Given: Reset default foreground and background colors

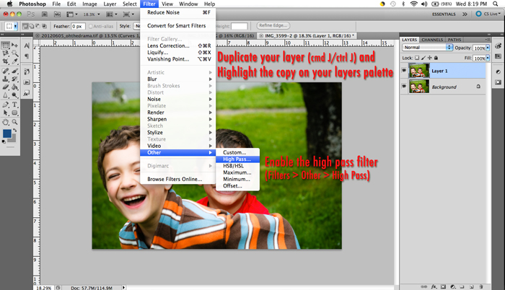Looking at the screenshot, I should 4,141.
